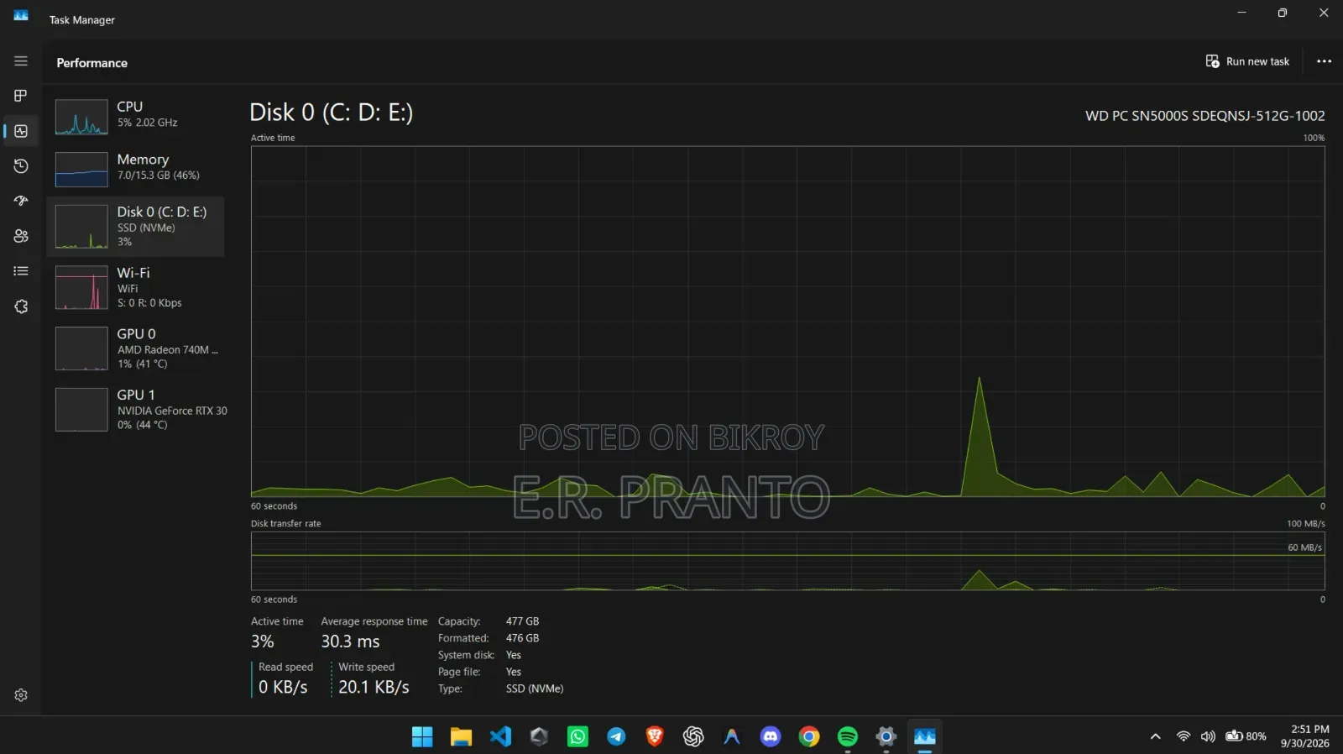Viewport: 1343px width, 754px height.
Task: Select the Performance page icon in sidebar
Action: pos(21,131)
